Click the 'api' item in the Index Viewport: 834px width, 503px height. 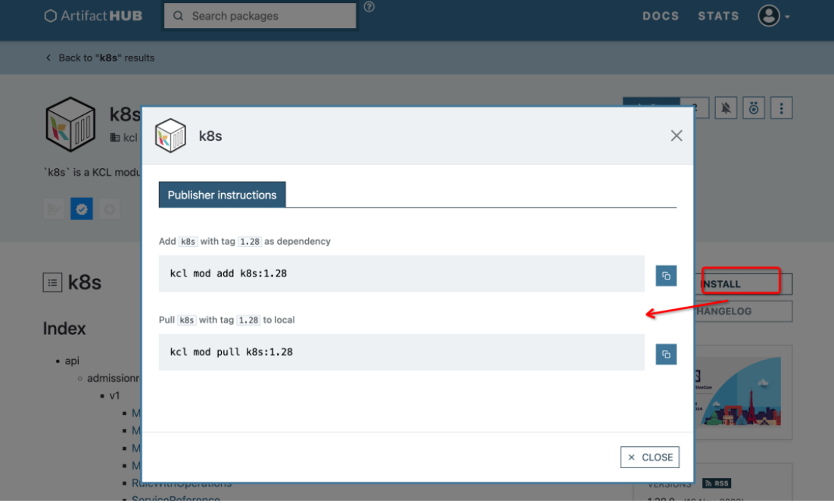(72, 361)
